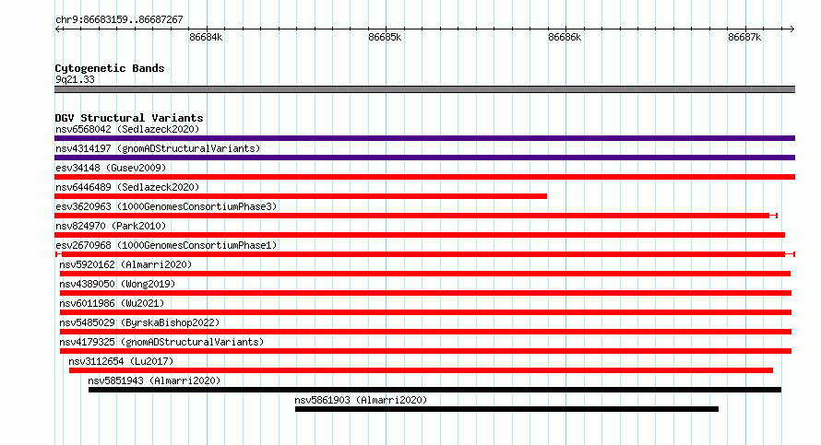Image resolution: width=821 pixels, height=445 pixels.
Task: Click the black bar under nsv5851943
Action: tap(434, 390)
